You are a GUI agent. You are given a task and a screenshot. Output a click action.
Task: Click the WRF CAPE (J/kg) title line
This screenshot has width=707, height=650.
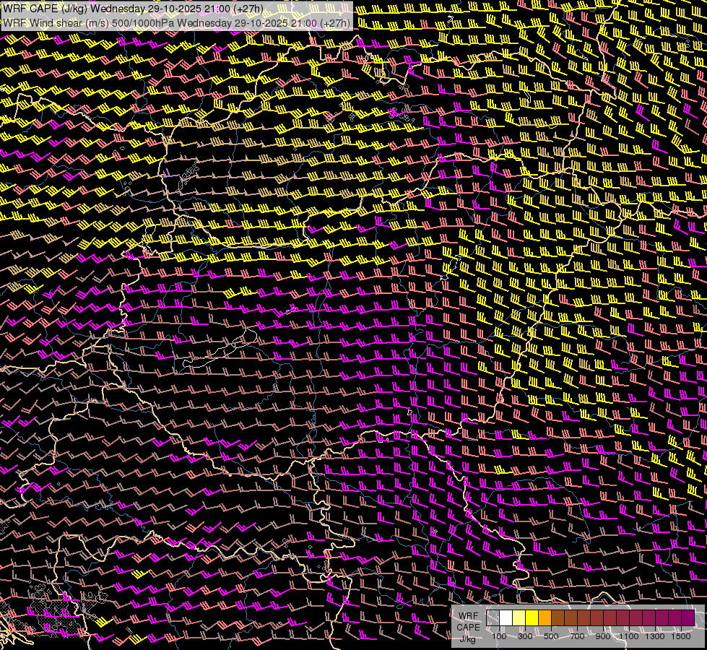[134, 9]
